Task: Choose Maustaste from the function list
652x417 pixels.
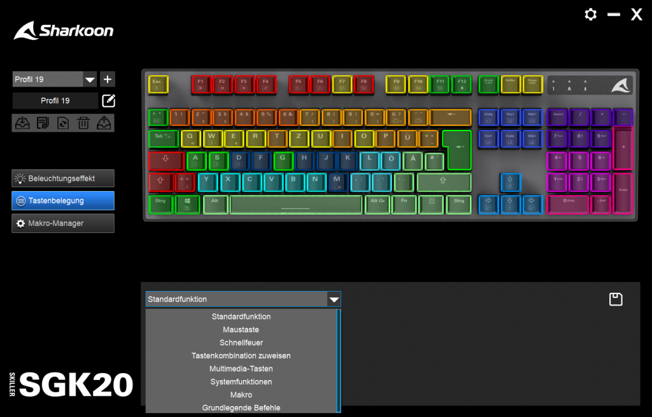Action: tap(241, 330)
